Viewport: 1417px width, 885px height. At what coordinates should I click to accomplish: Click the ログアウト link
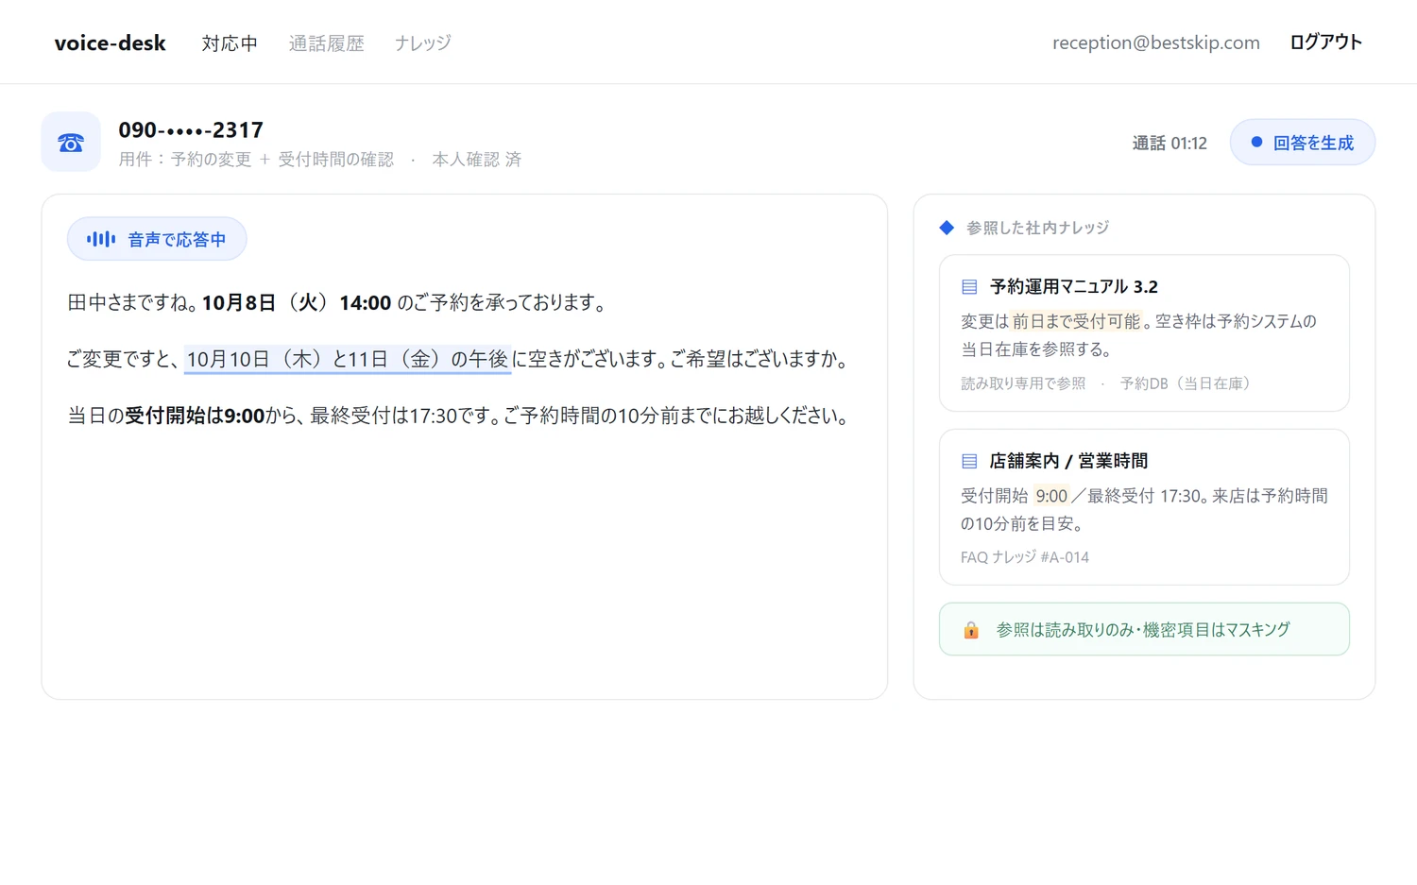pos(1325,43)
